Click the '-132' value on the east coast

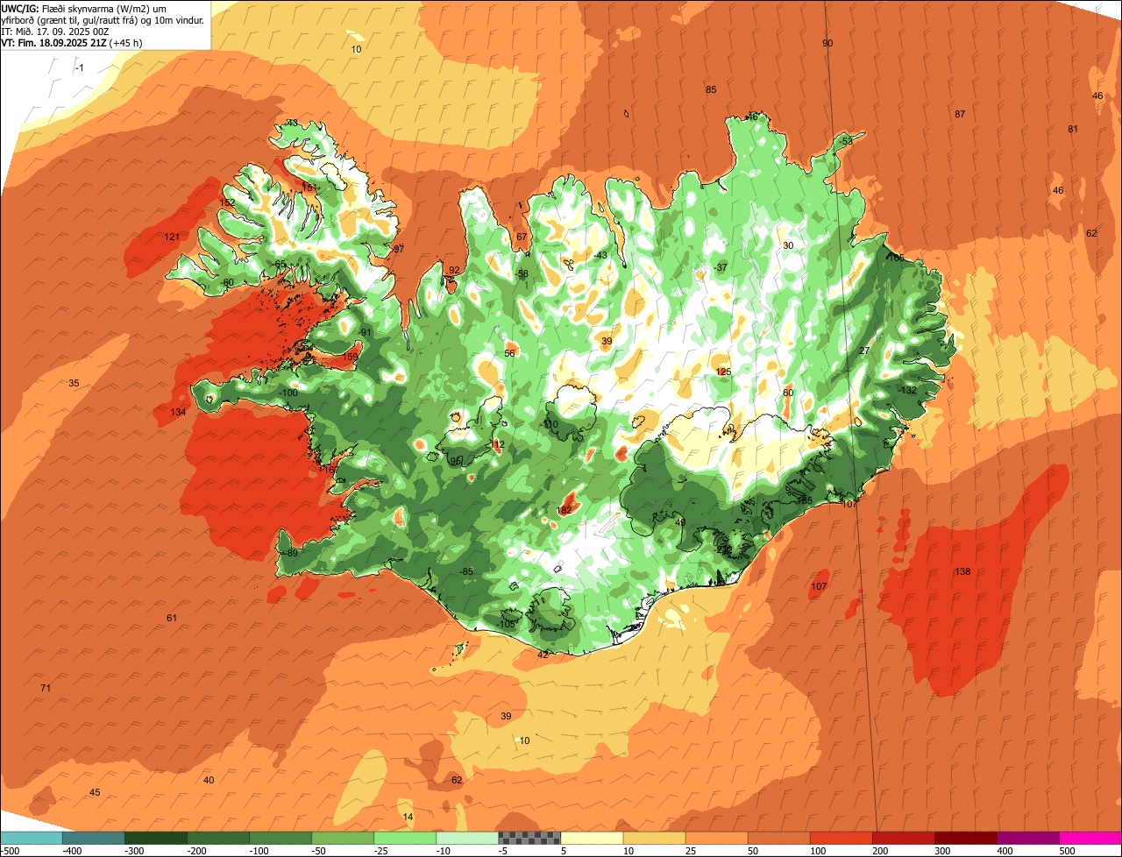pos(907,390)
